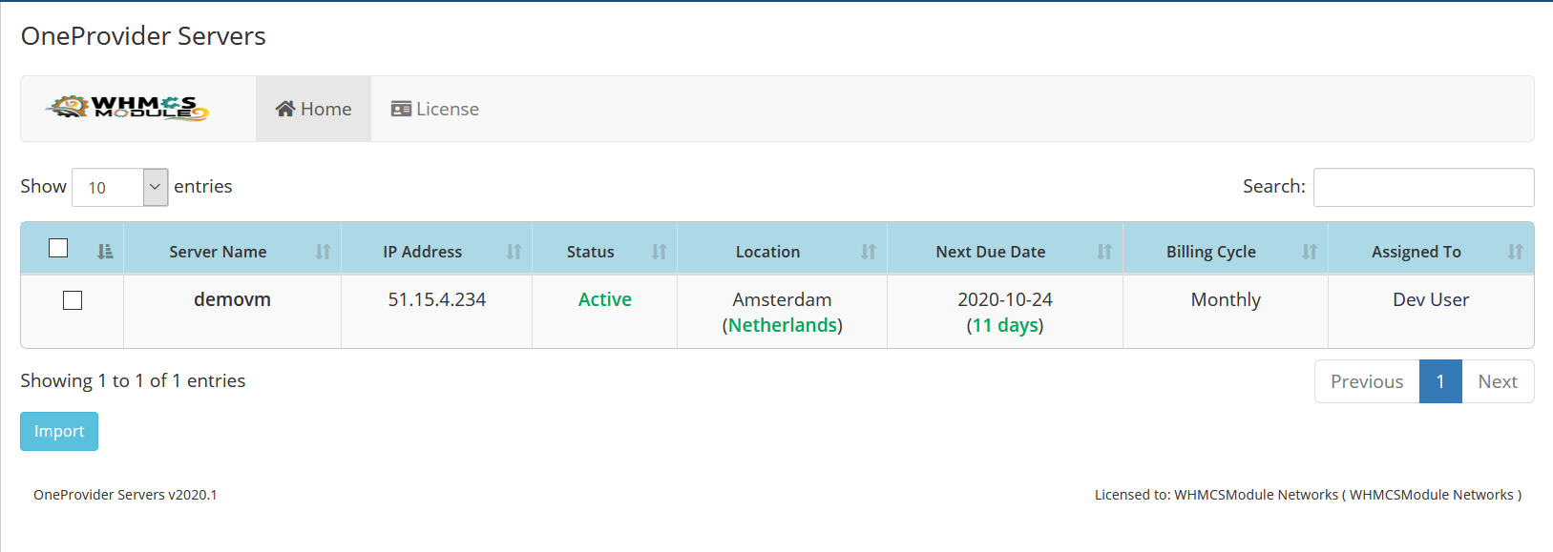This screenshot has width=1553, height=552.
Task: Click the Status column header
Action: pyautogui.click(x=604, y=249)
